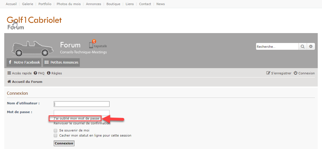Click the Recherche search box
The height and width of the screenshot is (149, 322).
(277, 47)
